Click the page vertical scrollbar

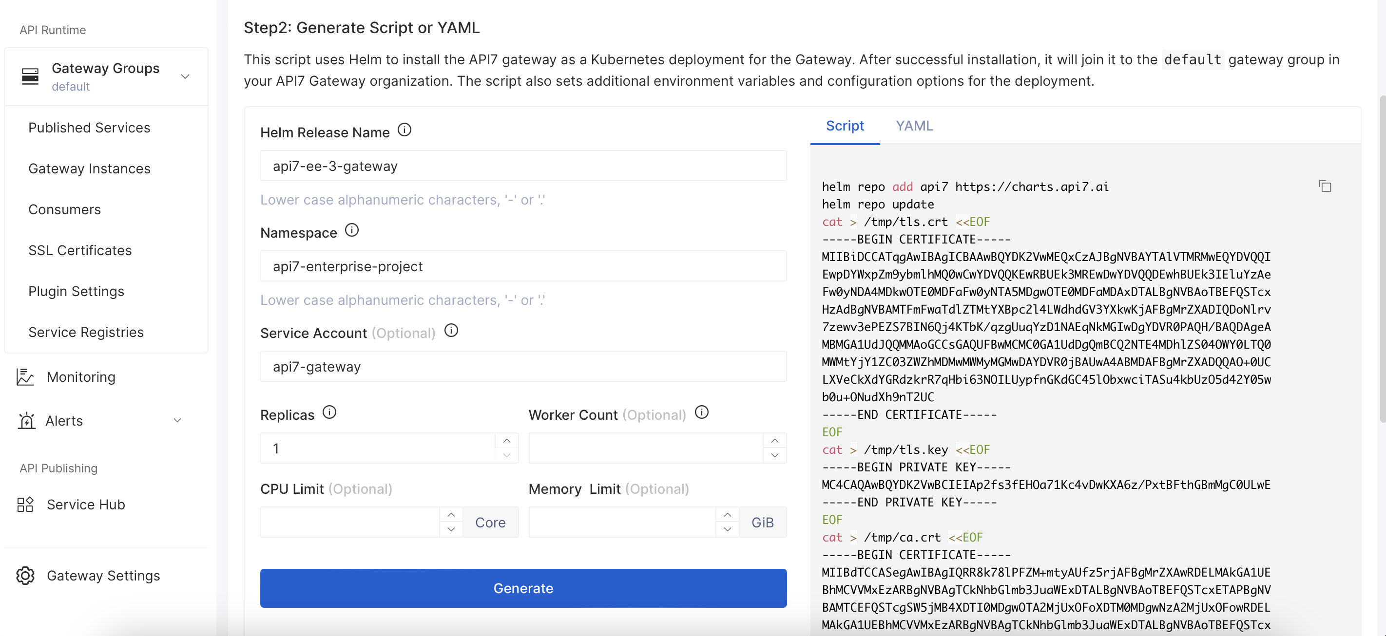click(1382, 258)
